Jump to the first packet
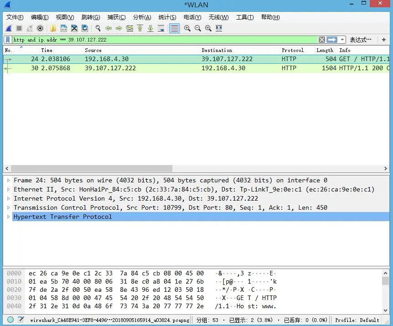 coord(140,28)
